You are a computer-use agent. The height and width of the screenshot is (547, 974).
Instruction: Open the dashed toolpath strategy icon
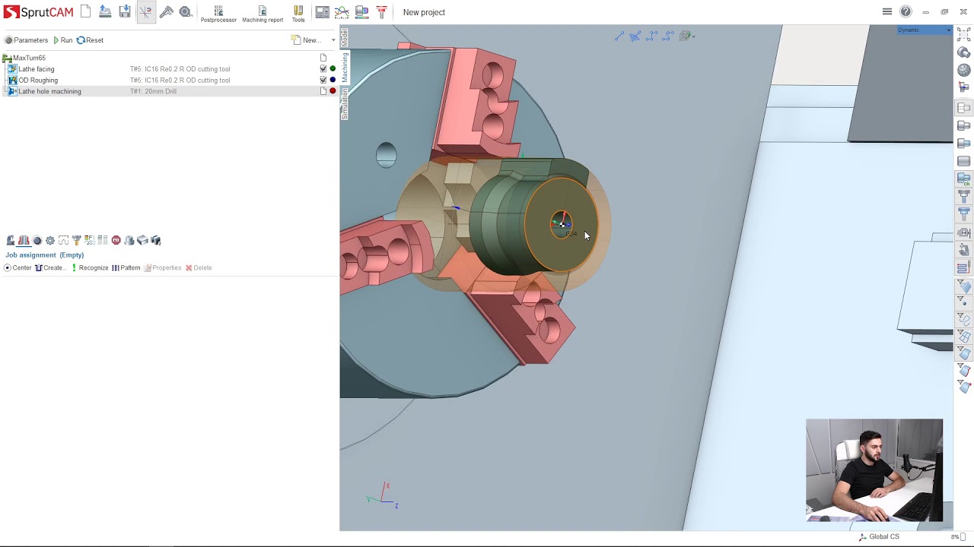click(63, 240)
